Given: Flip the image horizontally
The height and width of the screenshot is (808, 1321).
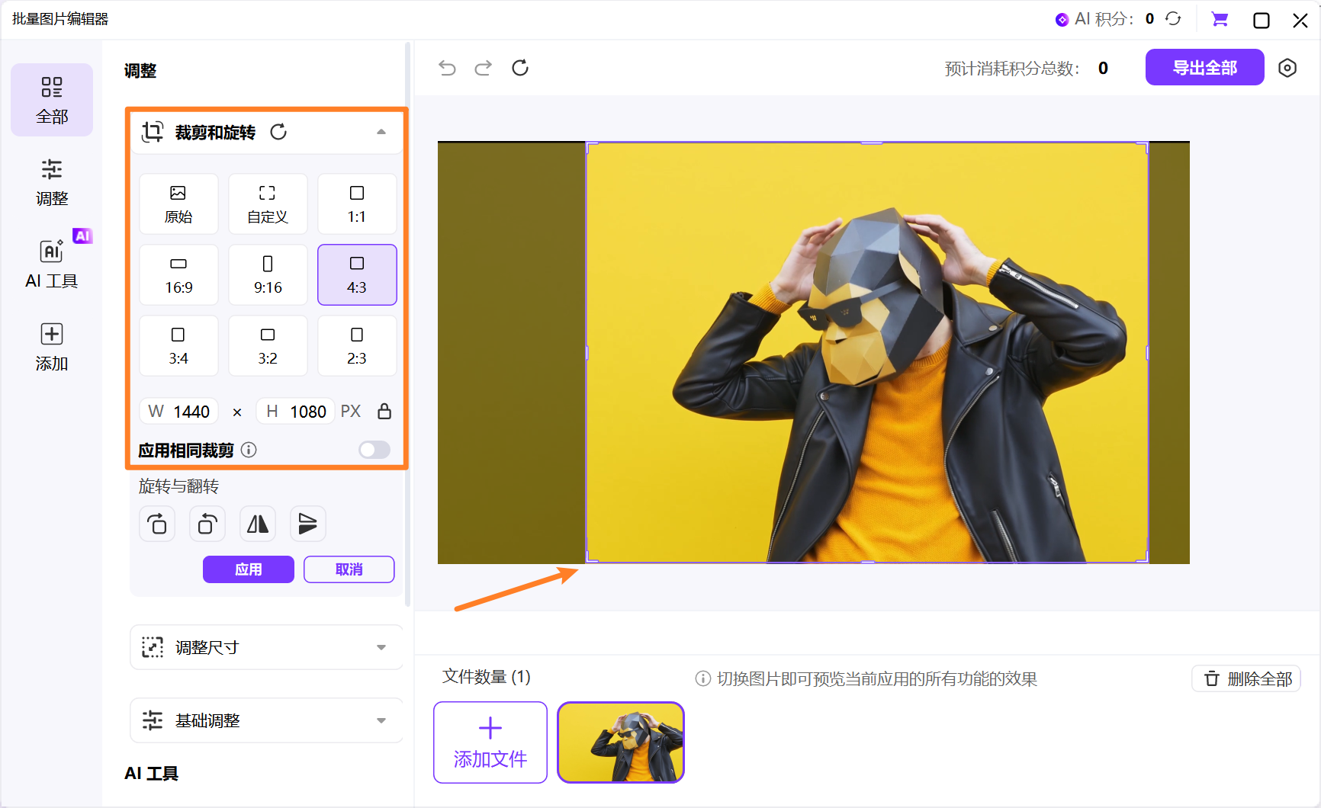Looking at the screenshot, I should 258,524.
